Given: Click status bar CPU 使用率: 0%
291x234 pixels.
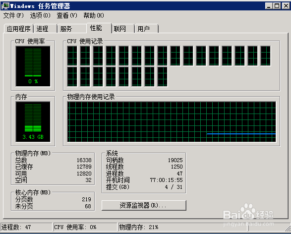Looking at the screenshot, I should (x=85, y=227).
